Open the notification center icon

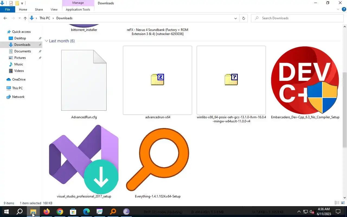point(338,212)
